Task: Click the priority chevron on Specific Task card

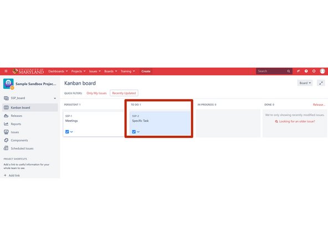Action: (x=138, y=131)
